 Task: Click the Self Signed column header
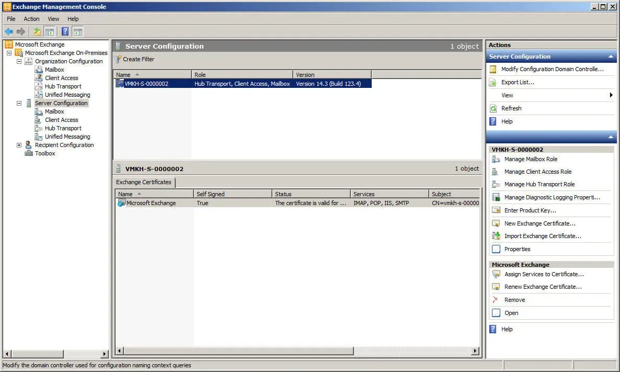(x=233, y=194)
